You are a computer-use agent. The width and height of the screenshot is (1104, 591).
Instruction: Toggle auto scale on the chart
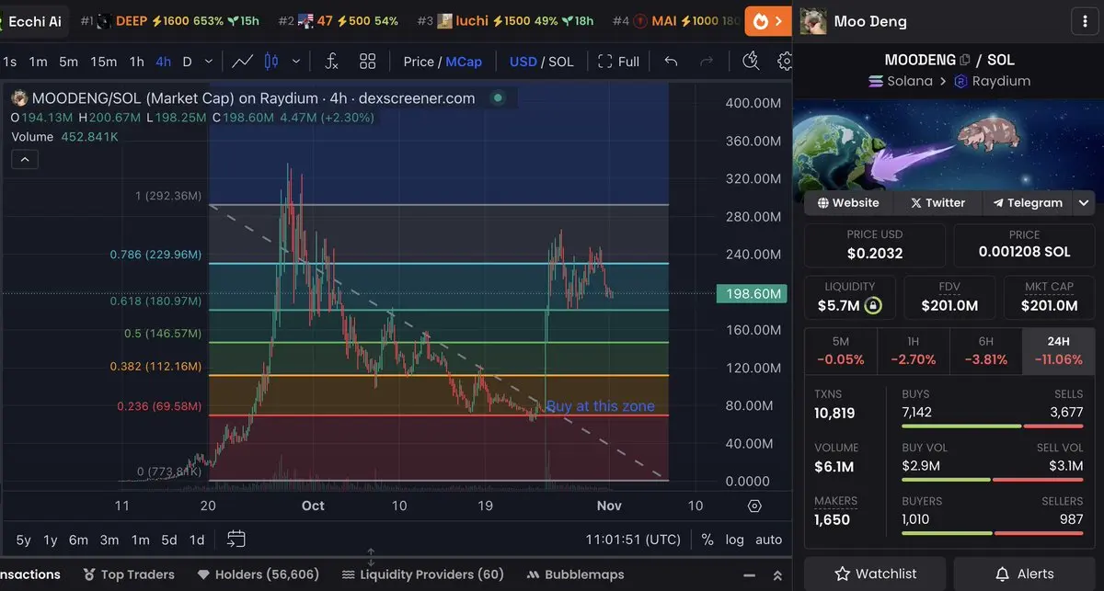point(768,540)
